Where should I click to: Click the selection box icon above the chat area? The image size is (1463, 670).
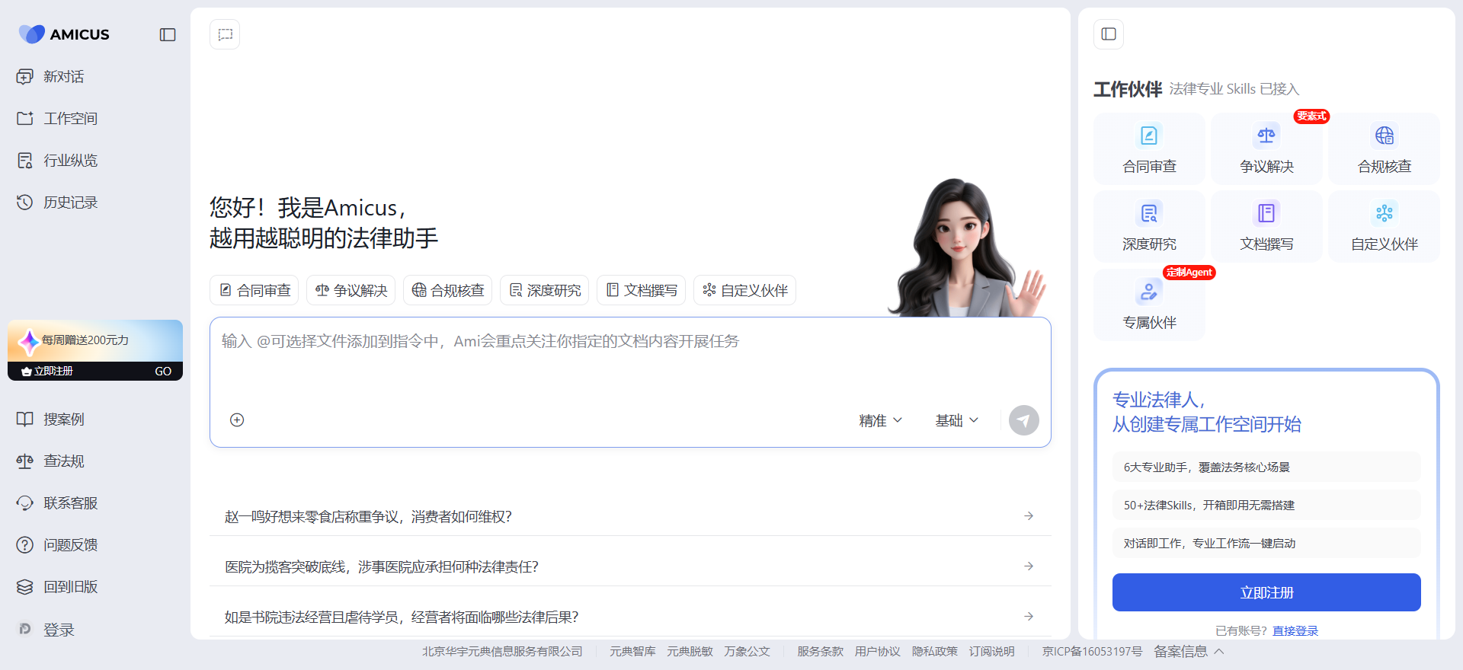click(225, 34)
